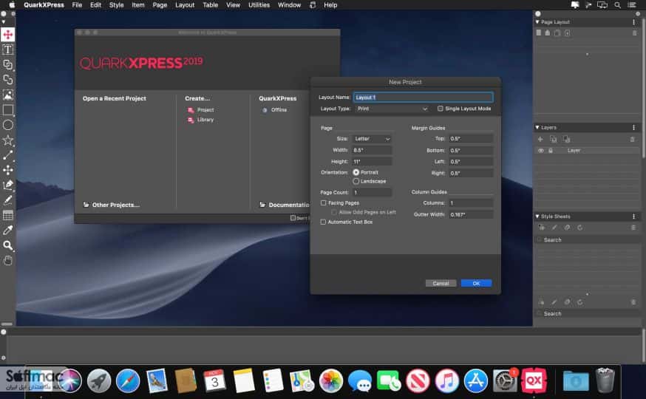Click the Layout Name input field
This screenshot has height=399, width=646.
coord(423,98)
